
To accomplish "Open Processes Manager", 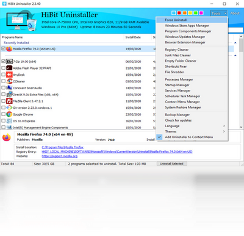I will [192, 79].
